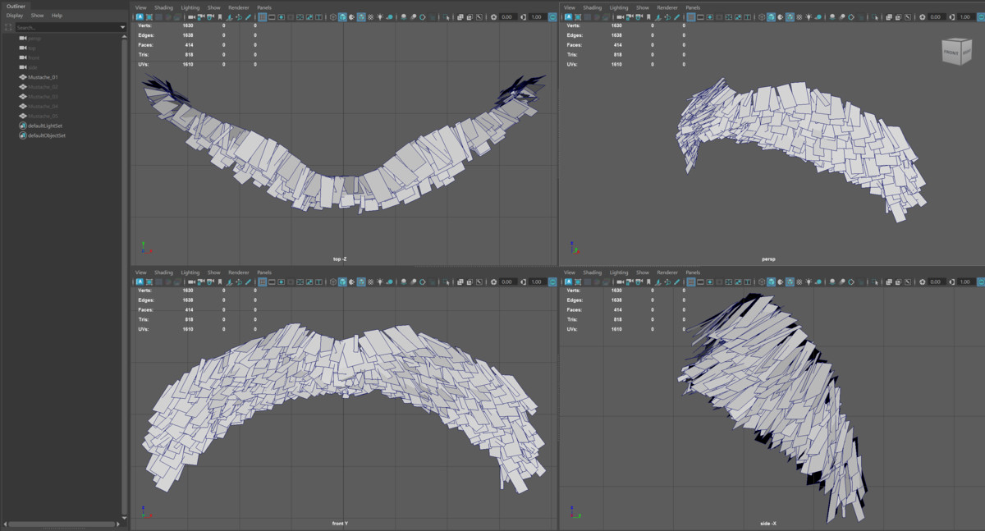The width and height of the screenshot is (985, 531).
Task: Click exposure value field in top -Z panel
Action: click(x=507, y=17)
